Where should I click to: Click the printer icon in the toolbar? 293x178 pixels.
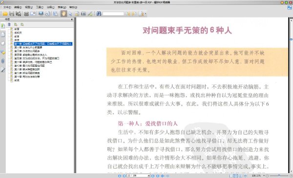click(x=26, y=14)
